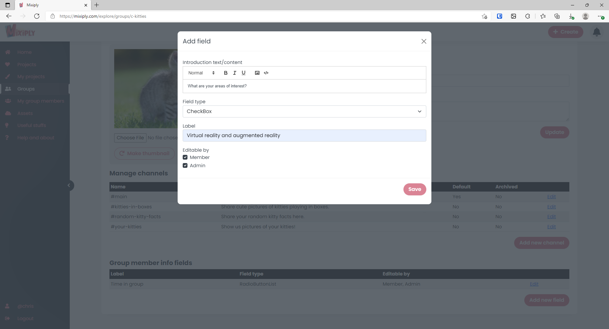View site information lock icon
Image resolution: width=609 pixels, height=329 pixels.
[53, 16]
